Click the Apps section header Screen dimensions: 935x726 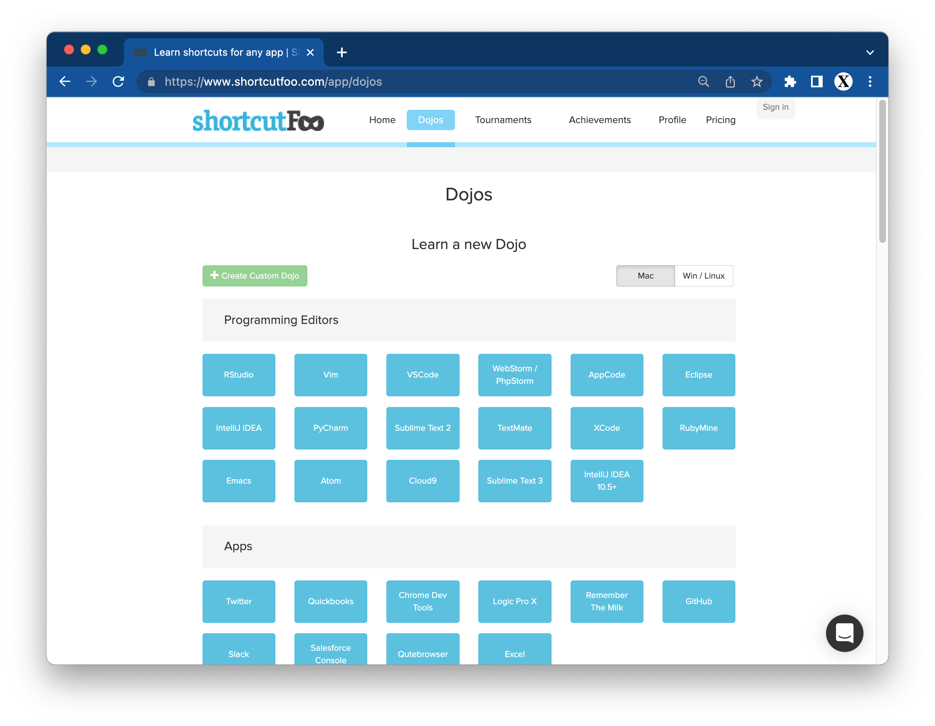469,547
